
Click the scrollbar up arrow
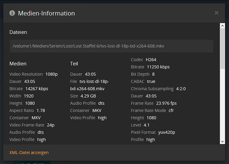click(222, 26)
